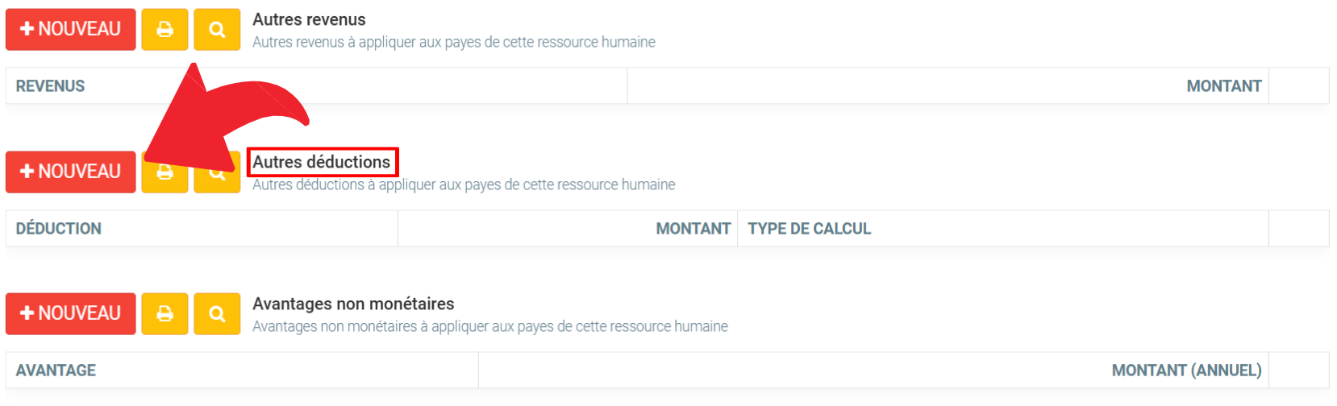Click NOUVEAU button for Autres revenus
This screenshot has height=406, width=1337.
(71, 29)
